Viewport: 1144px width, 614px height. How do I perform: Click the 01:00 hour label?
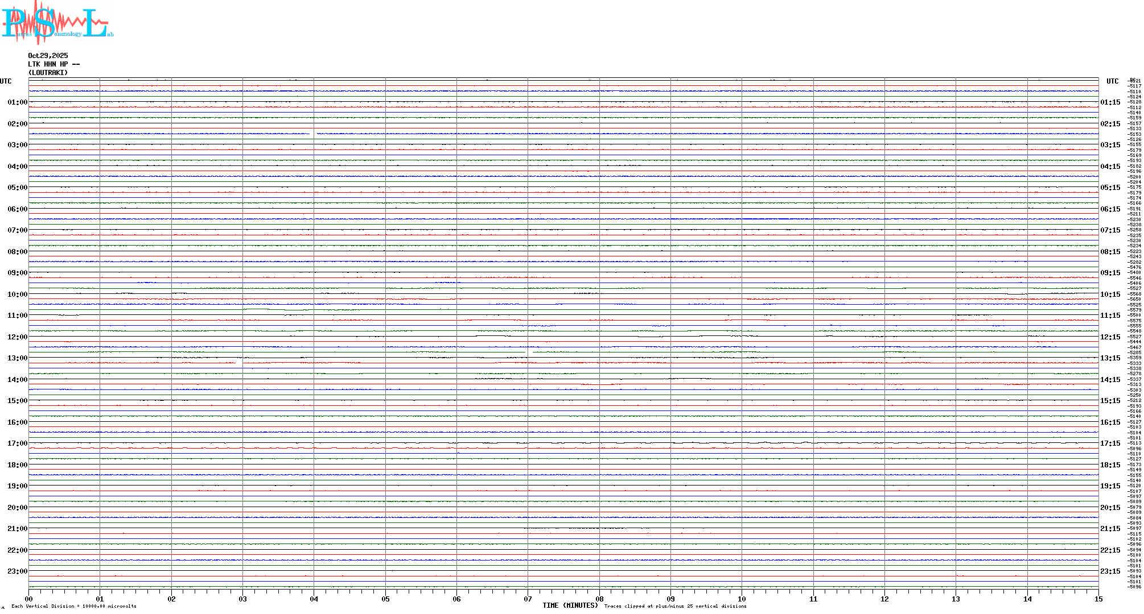point(17,102)
